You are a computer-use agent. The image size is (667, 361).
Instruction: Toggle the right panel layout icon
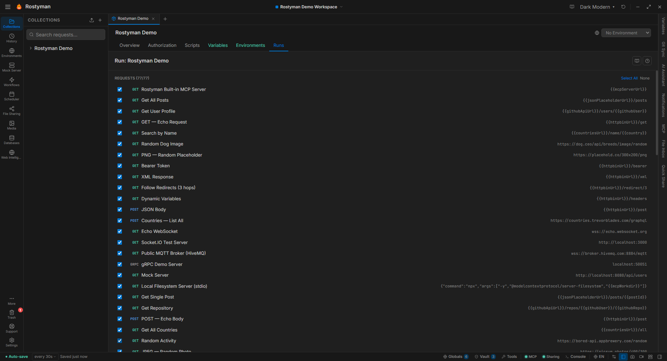click(x=659, y=356)
